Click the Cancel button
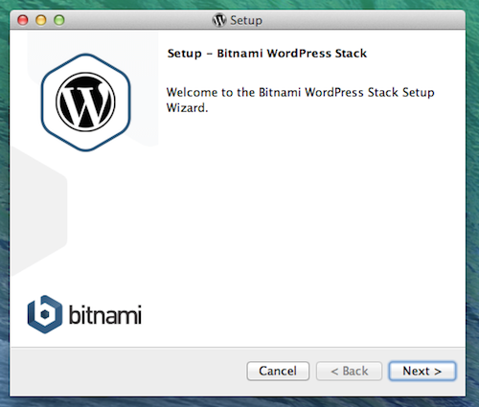This screenshot has width=479, height=407. 278,371
